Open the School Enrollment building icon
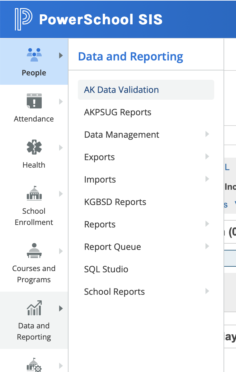The image size is (236, 372). 34,193
